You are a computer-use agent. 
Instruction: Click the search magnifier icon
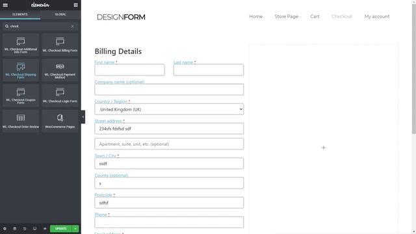click(7, 26)
